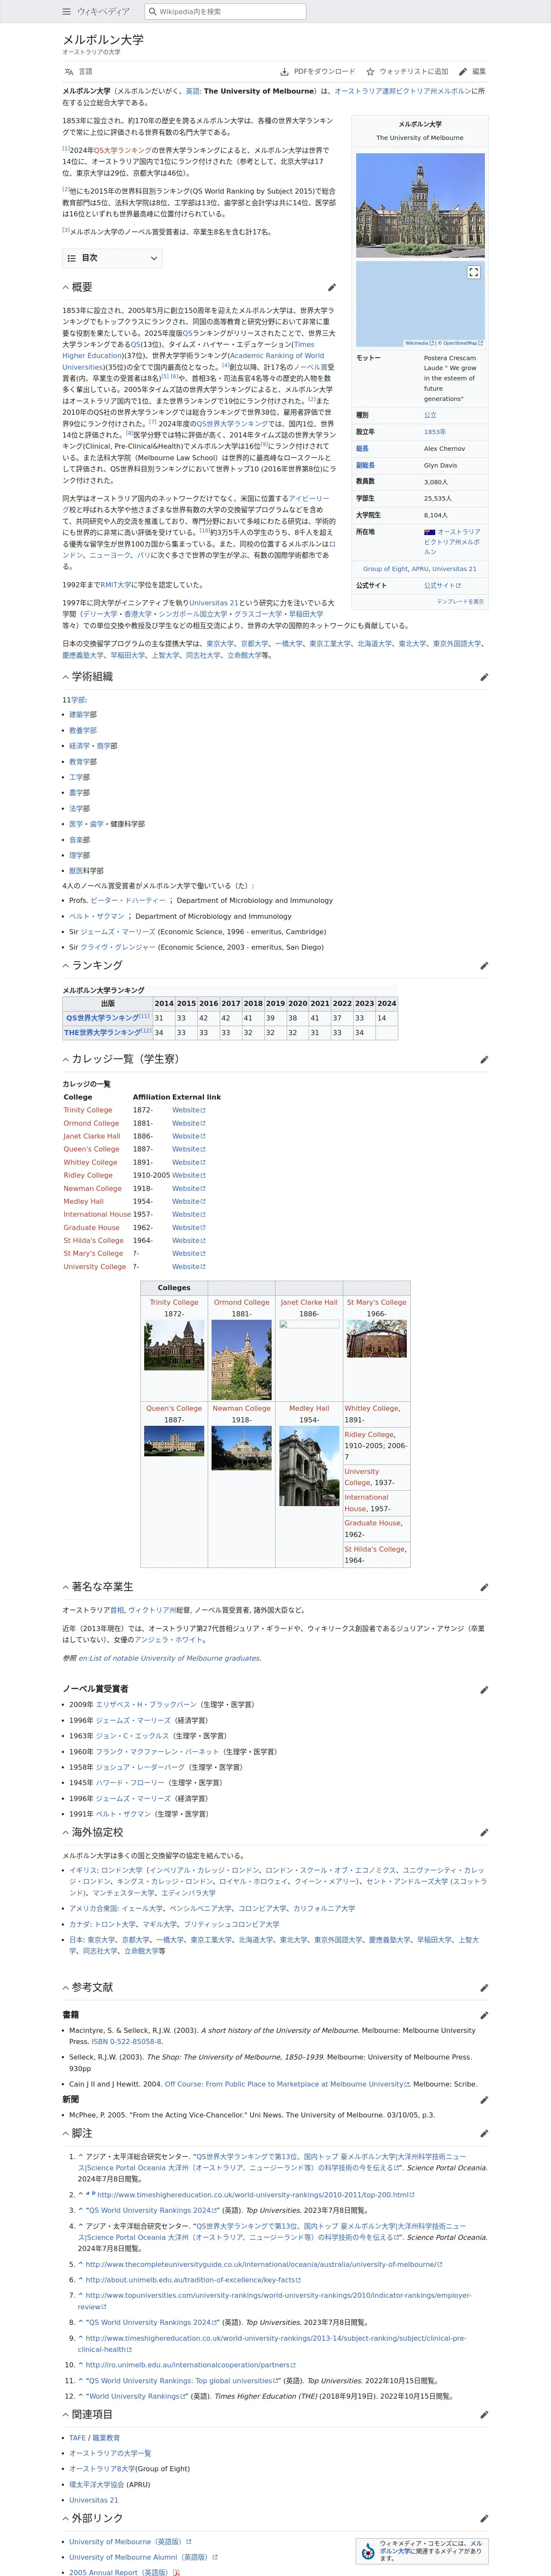Edit the 学術組織 section

pos(484,677)
